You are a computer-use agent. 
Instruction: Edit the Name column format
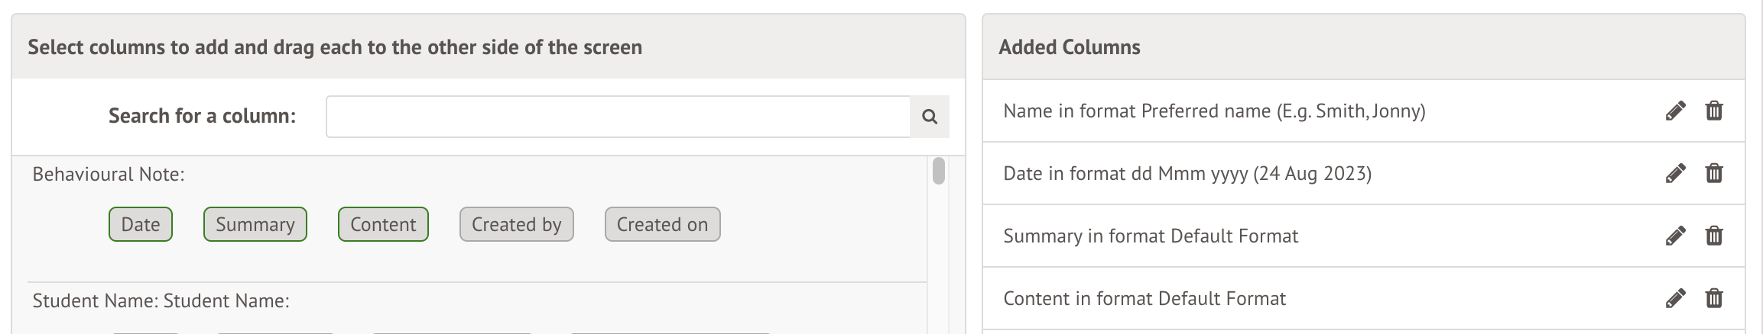1675,111
